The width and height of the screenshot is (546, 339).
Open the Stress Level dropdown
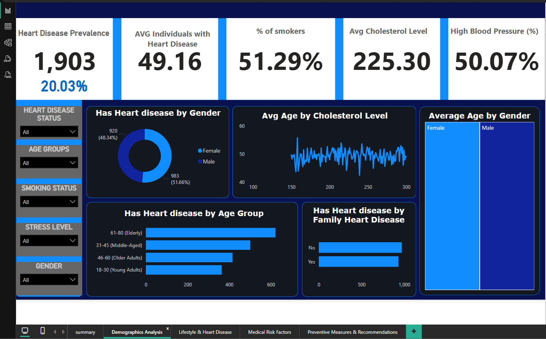pos(49,241)
